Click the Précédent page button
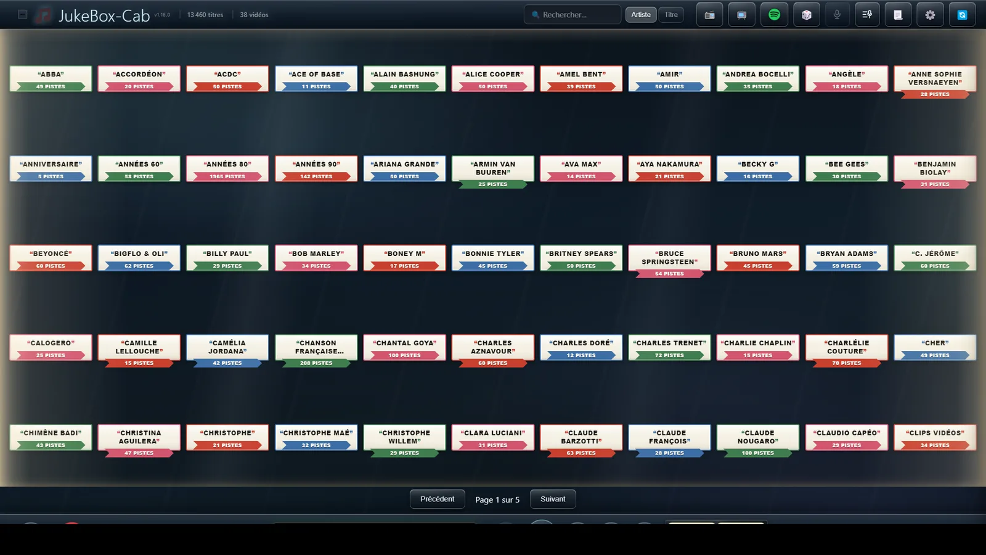This screenshot has height=555, width=986. (x=438, y=499)
